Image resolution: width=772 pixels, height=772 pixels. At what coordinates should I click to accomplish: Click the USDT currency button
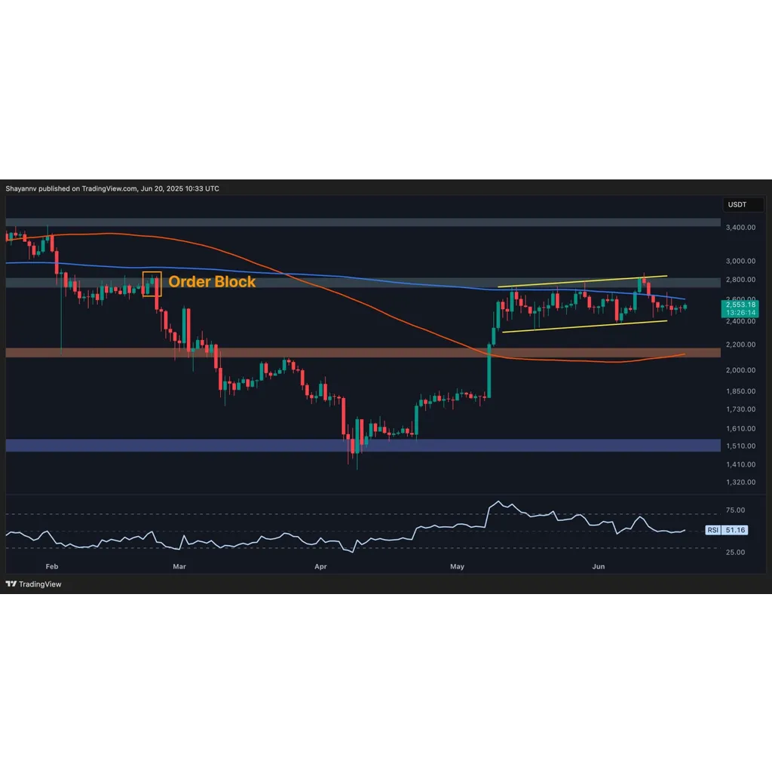click(743, 204)
